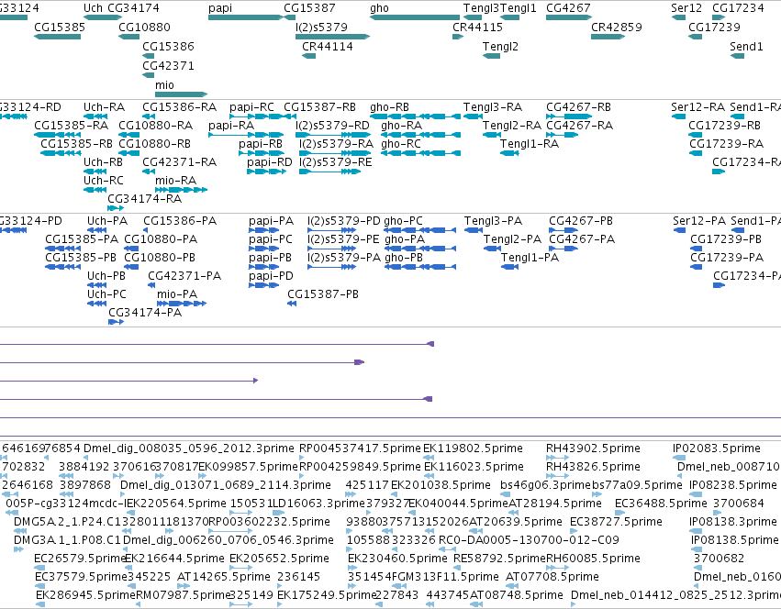Select the Send1 gene label
This screenshot has width=781, height=609.
point(746,46)
